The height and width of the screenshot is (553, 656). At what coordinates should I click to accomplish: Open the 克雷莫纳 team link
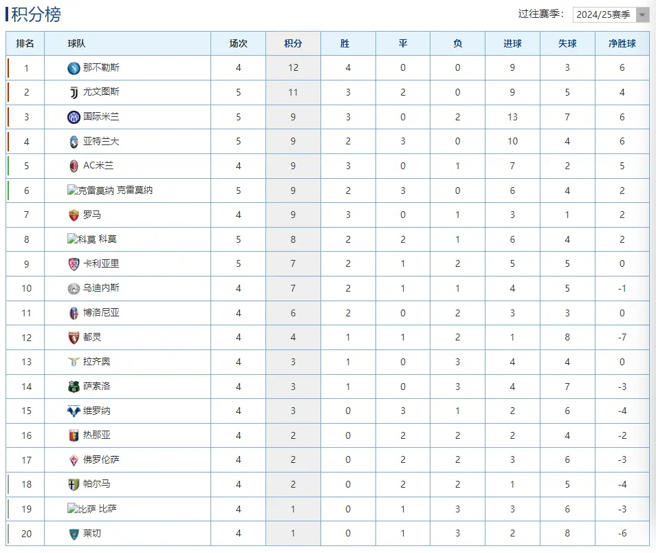tap(135, 191)
